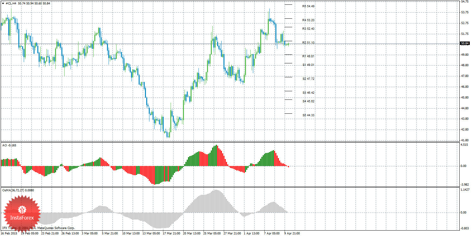Image resolution: width=472 pixels, height=236 pixels.
Task: Click the OsMA scale maximum 1.1427
Action: [x=465, y=190]
